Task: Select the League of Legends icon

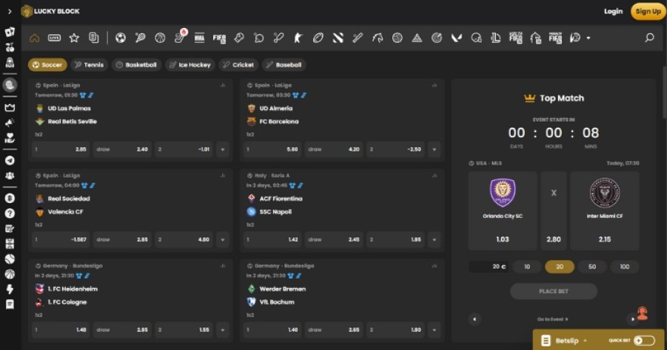Action: click(495, 38)
